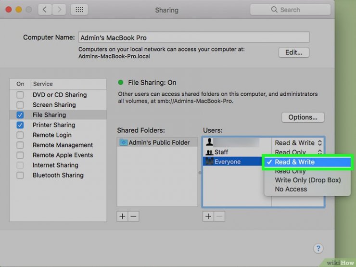This screenshot has height=267, width=356.
Task: Select Bluetooth Sharing service row
Action: (x=58, y=175)
